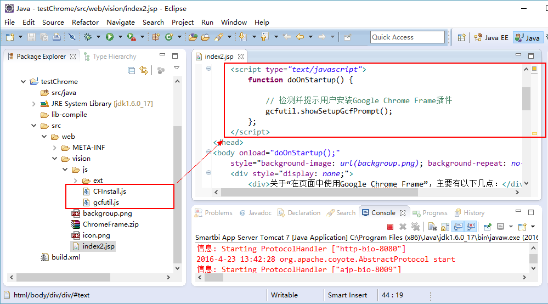
Task: Toggle Show Console When Standard Out Changes
Action: [458, 227]
